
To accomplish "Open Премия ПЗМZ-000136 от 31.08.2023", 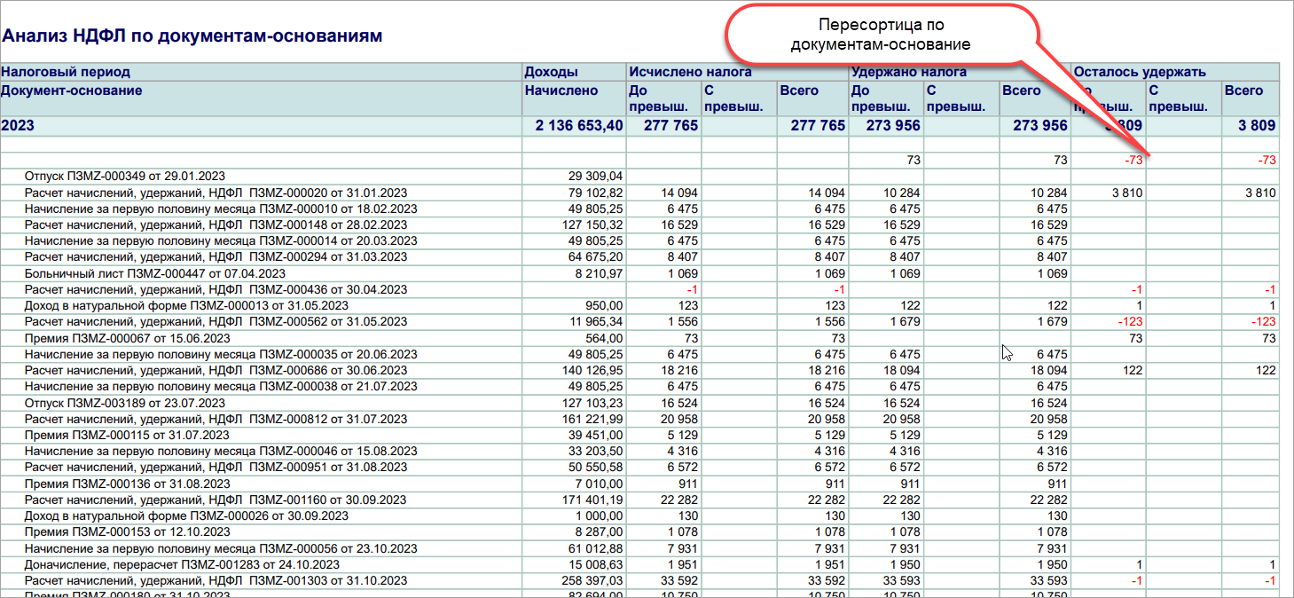I will tap(127, 484).
